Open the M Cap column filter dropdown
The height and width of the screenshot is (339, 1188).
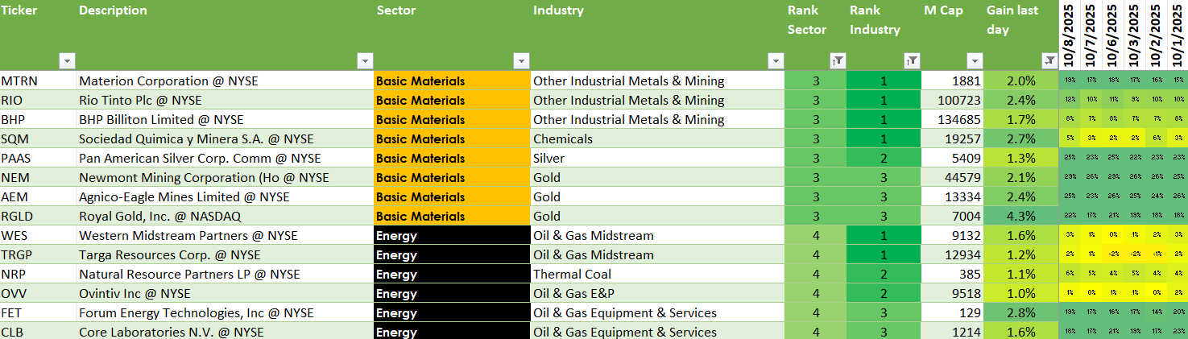coord(975,61)
